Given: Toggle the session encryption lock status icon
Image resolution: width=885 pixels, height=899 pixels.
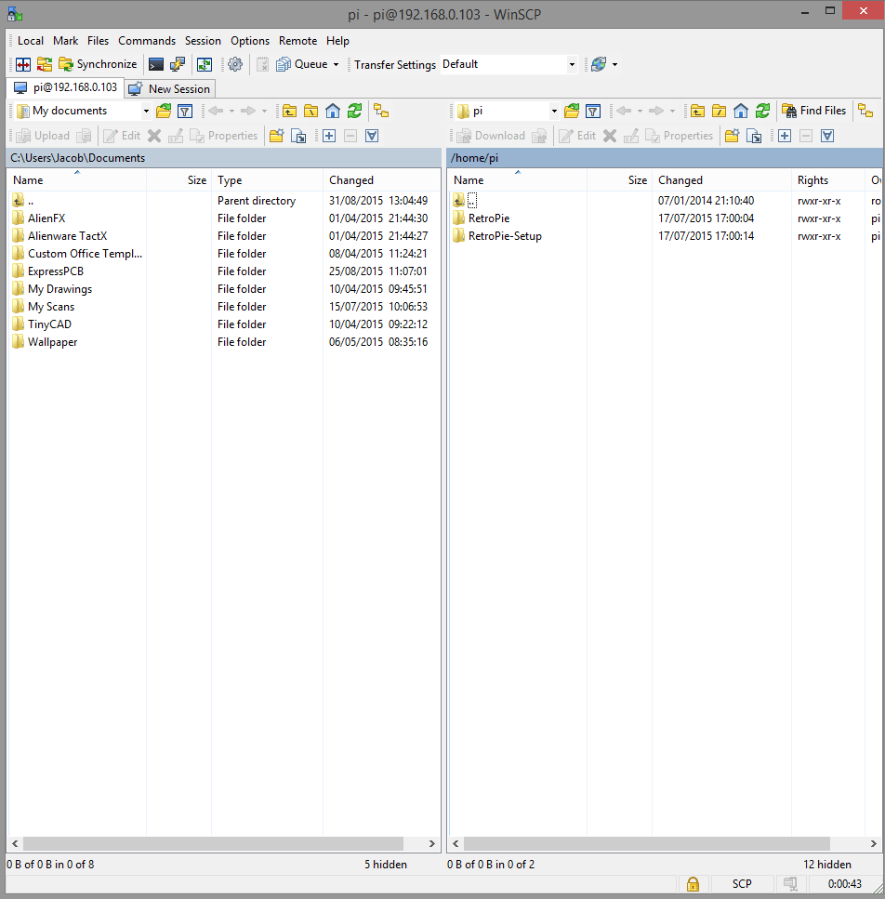Looking at the screenshot, I should 693,883.
